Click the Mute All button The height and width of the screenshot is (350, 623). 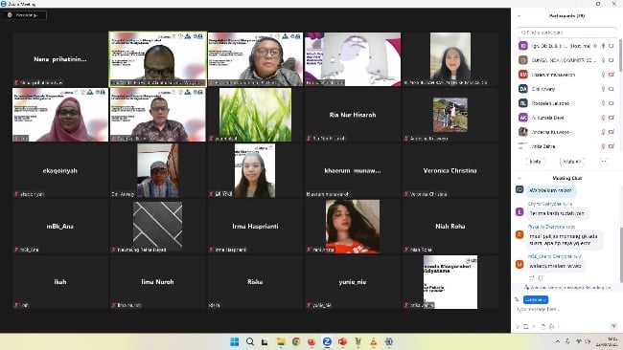pos(572,162)
